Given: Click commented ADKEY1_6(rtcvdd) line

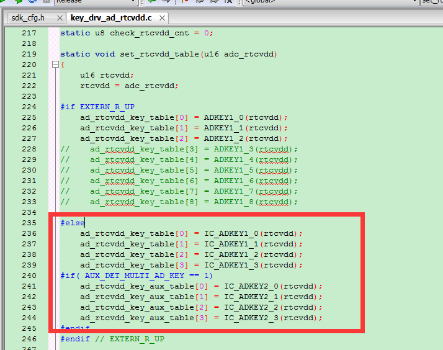Looking at the screenshot, I should [179, 181].
